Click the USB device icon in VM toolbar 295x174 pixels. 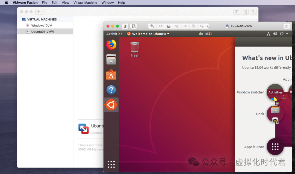point(185,26)
